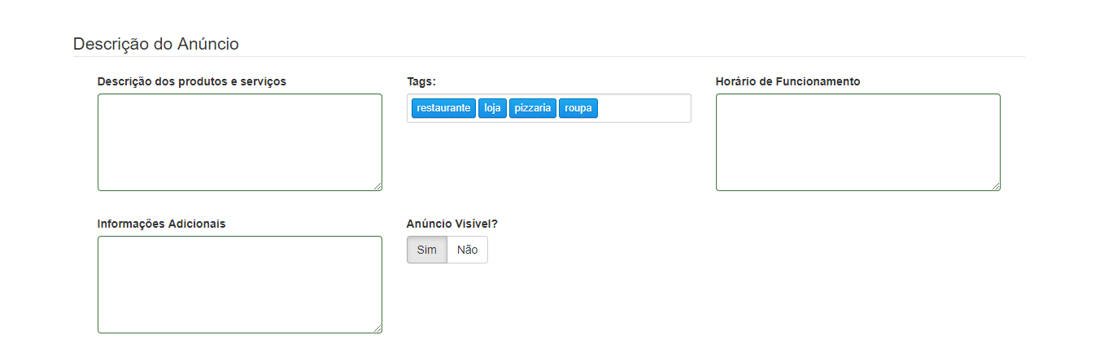Click the Horário de Funcionamento label

click(x=788, y=81)
